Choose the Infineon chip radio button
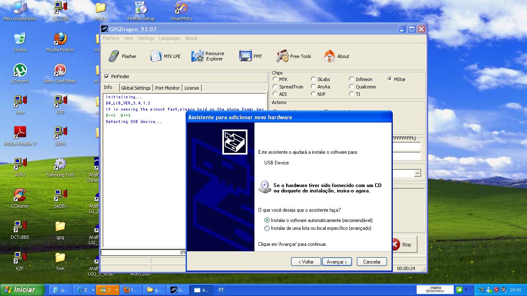 tap(352, 79)
